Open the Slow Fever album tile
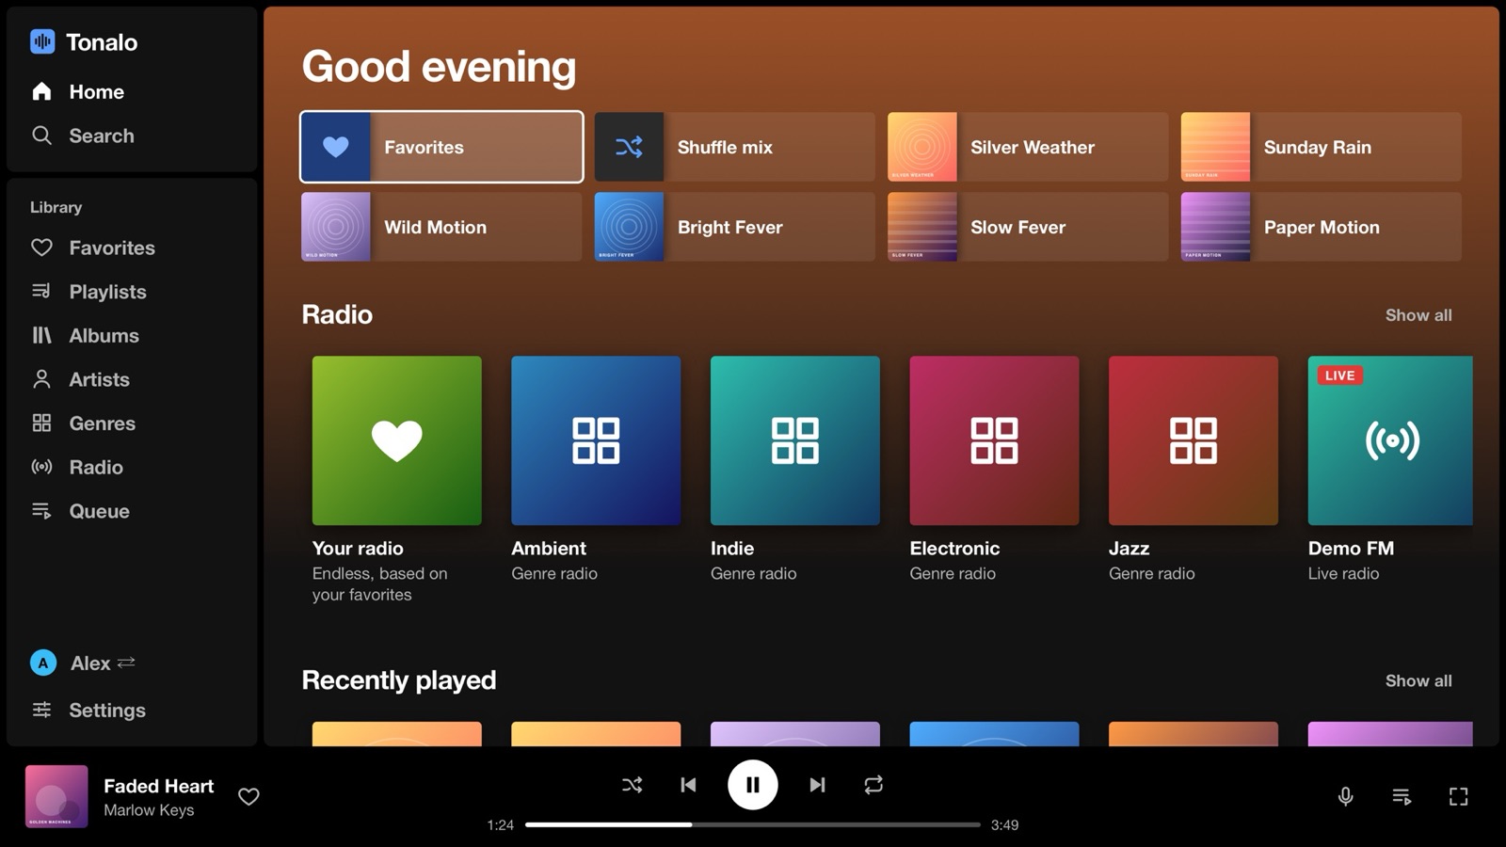 pos(1028,227)
